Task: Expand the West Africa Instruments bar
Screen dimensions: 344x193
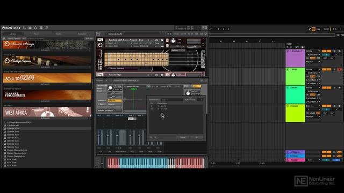Action: pos(47,118)
